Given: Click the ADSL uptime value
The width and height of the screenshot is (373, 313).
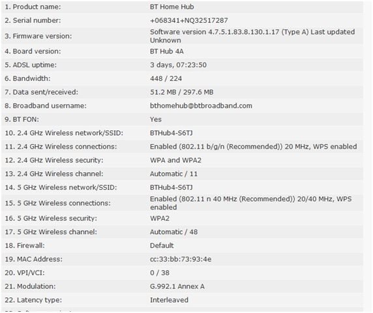Looking at the screenshot, I should click(178, 65).
